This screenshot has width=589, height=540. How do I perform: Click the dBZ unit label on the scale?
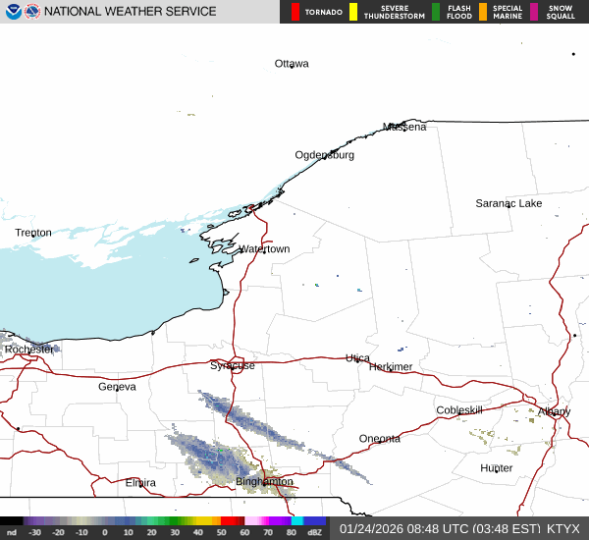pos(315,532)
